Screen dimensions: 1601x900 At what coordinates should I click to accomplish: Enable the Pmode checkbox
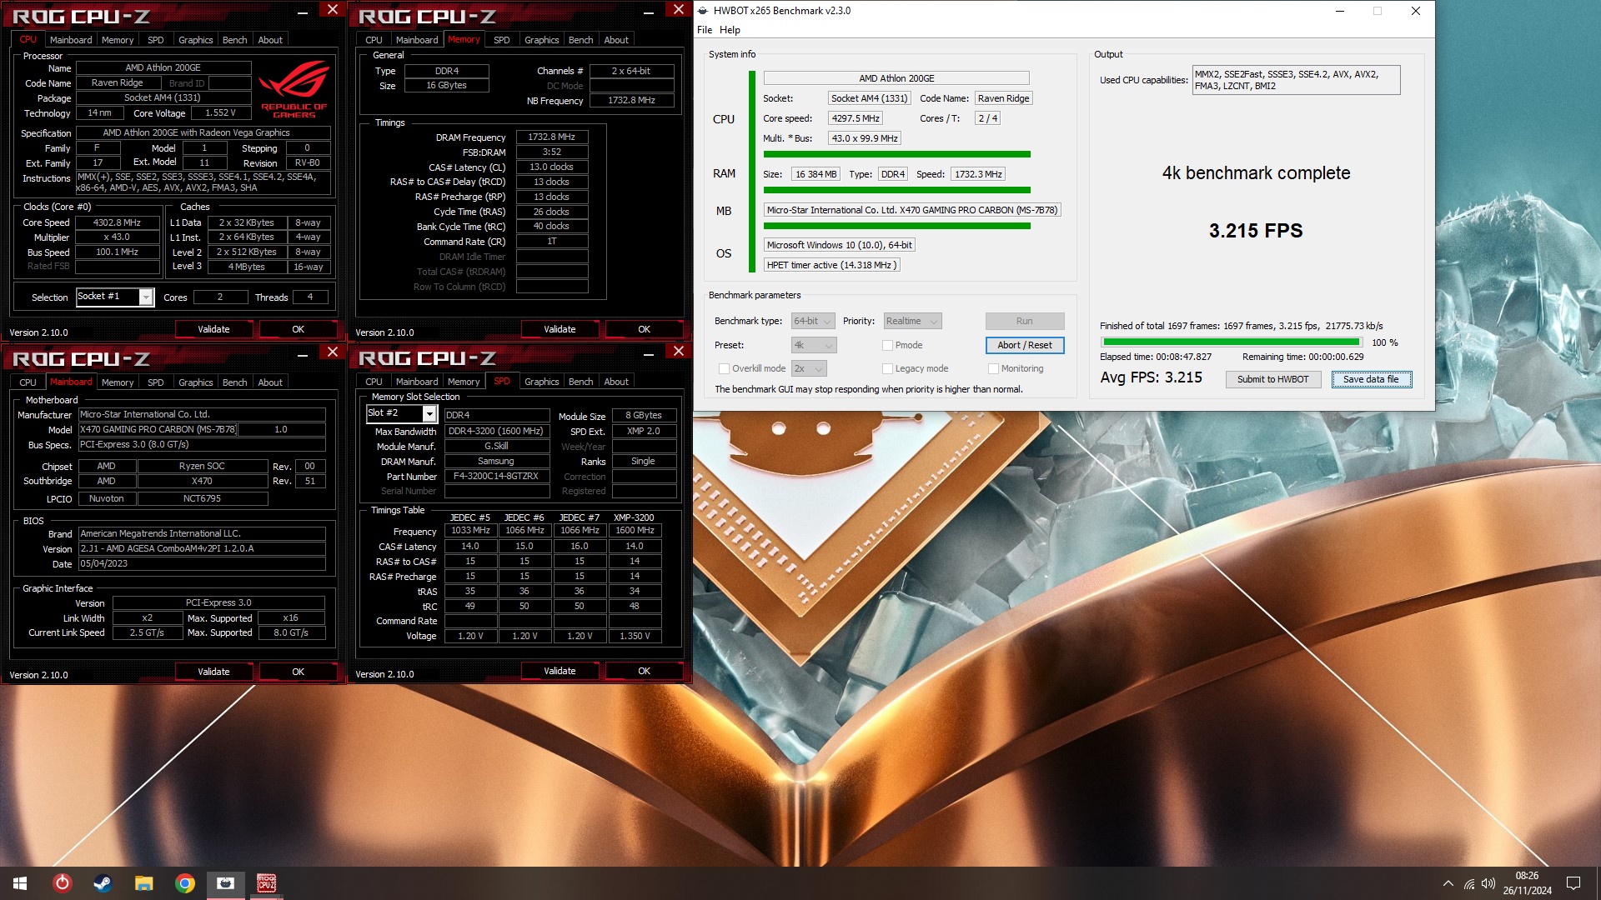tap(888, 345)
